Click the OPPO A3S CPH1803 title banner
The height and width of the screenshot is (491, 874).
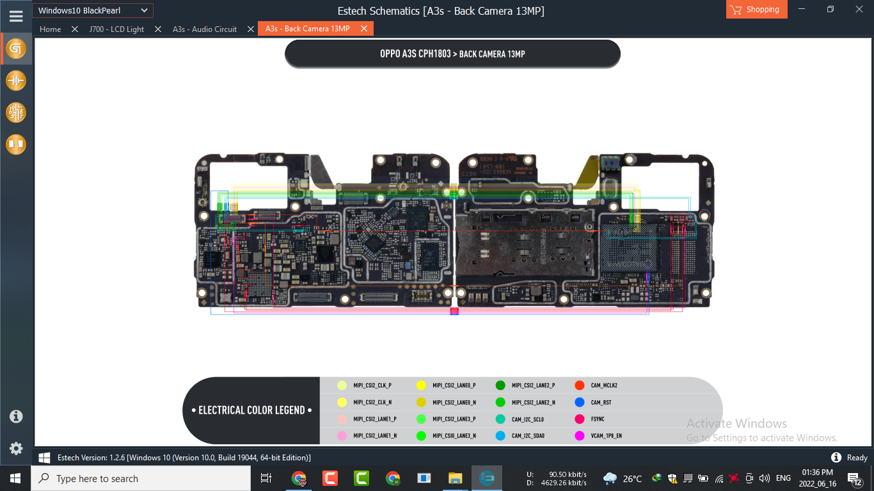click(452, 54)
